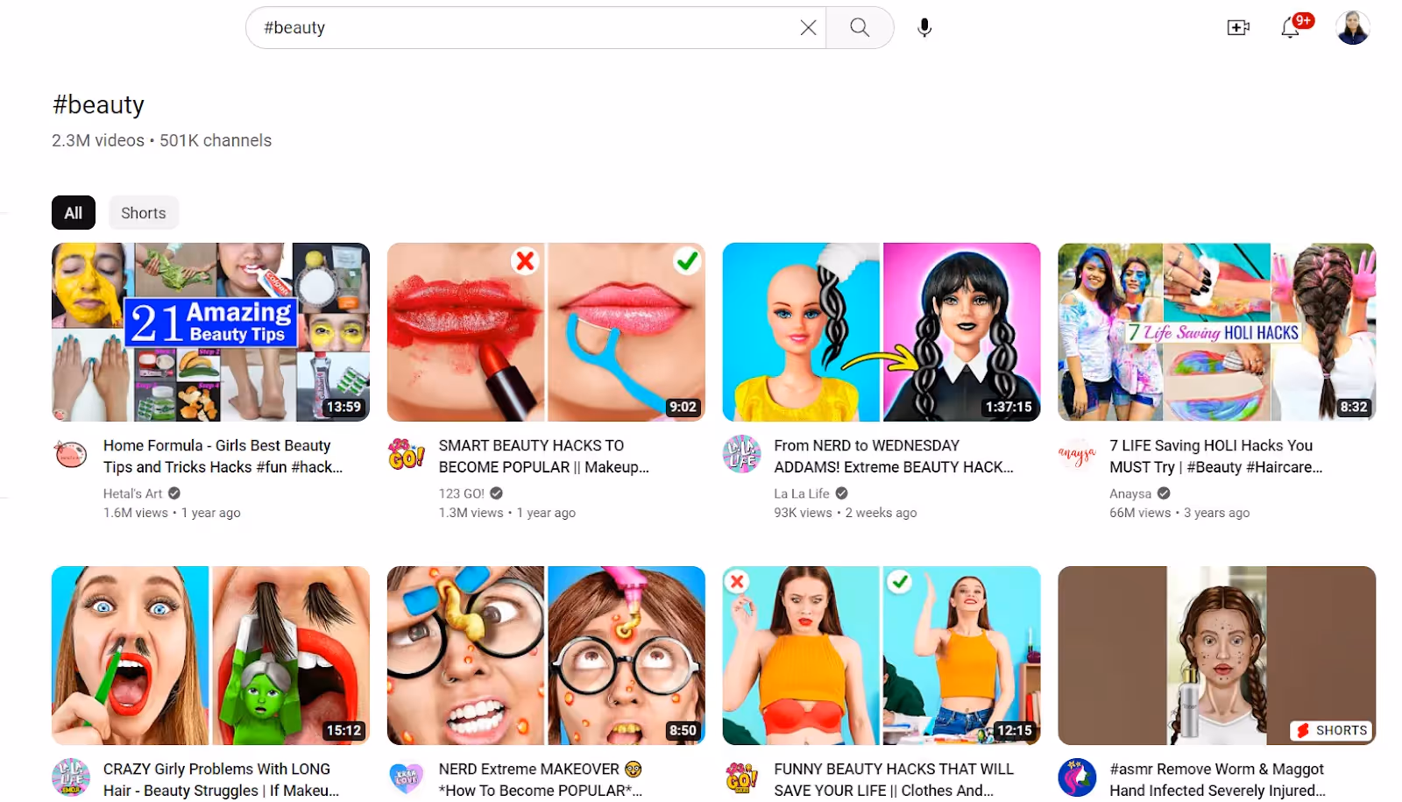Open the Create video icon
The image size is (1402, 802).
coord(1238,28)
